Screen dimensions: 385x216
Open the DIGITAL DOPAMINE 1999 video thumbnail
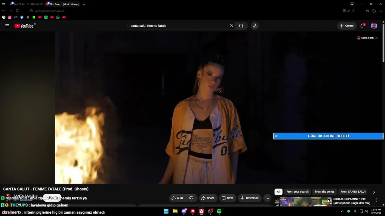click(x=303, y=202)
